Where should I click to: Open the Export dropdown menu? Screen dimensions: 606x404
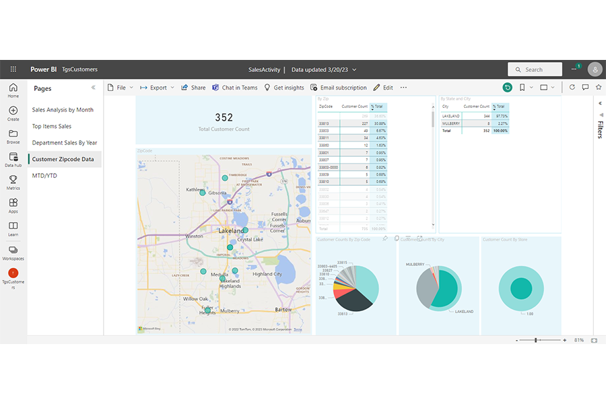click(157, 88)
